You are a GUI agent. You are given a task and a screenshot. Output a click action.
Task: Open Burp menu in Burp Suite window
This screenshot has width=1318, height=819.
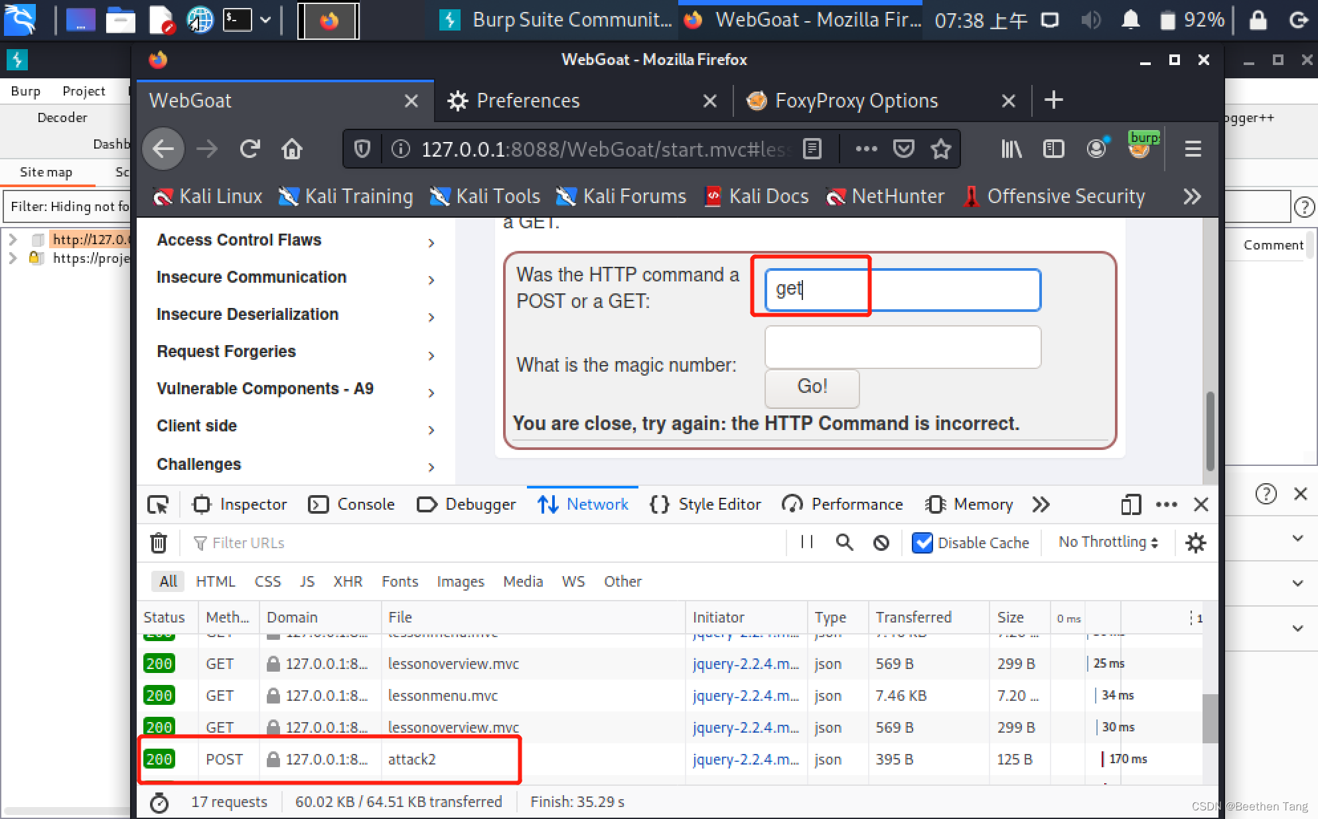click(x=25, y=91)
